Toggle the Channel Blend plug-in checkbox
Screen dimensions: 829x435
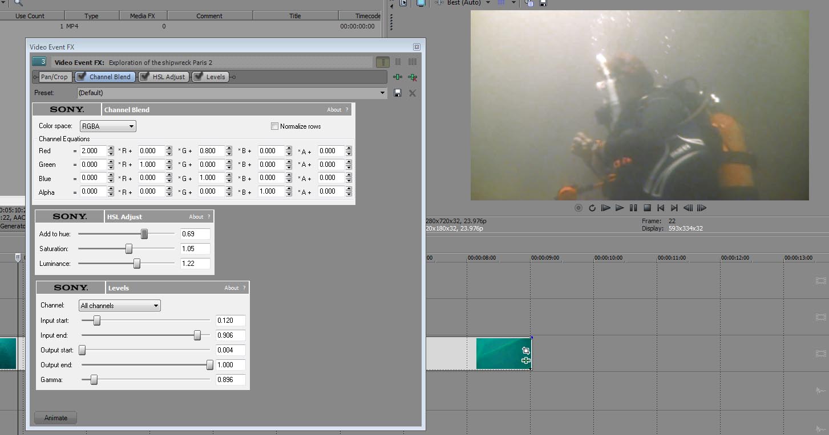click(x=82, y=77)
